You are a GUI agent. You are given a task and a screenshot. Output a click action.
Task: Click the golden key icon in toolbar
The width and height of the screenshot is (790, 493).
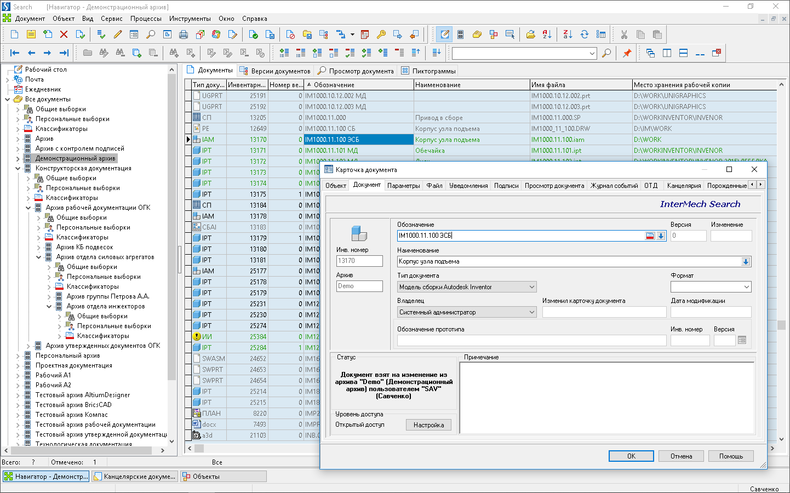[x=381, y=35]
